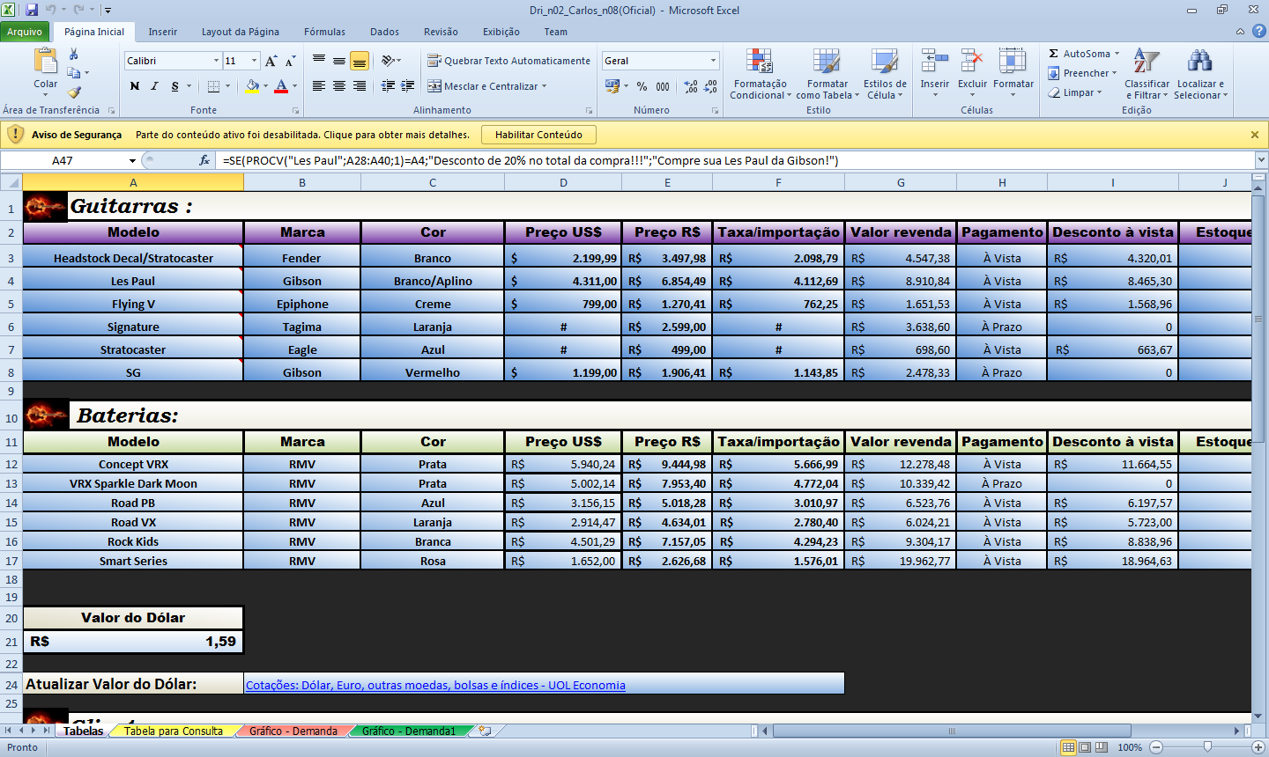Align text left in Alinhamento group
This screenshot has width=1269, height=757.
[319, 86]
